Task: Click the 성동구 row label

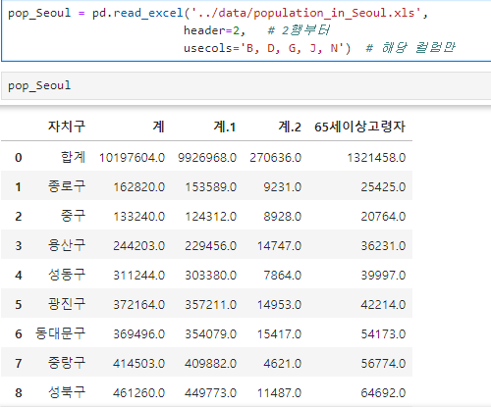Action: (x=67, y=275)
